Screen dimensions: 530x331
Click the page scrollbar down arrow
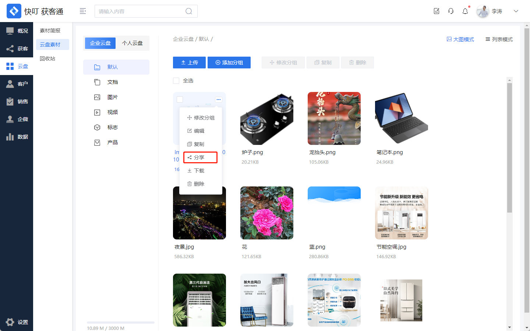[527, 328]
